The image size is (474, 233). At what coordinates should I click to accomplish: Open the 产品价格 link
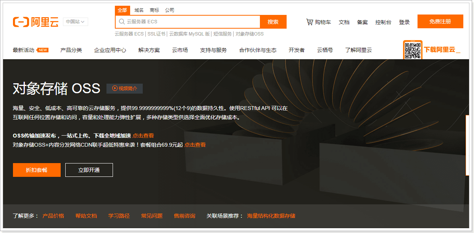pos(53,216)
